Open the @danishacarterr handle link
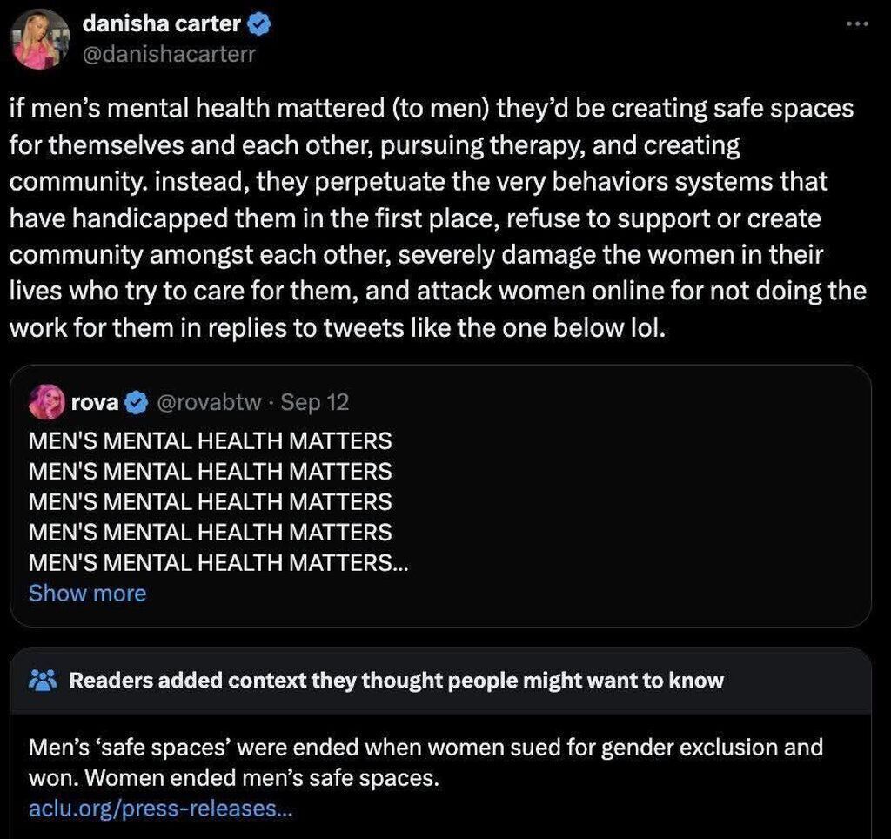This screenshot has width=891, height=839. click(x=169, y=54)
